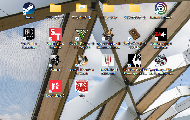Select the Grand Theft Auto V icon
This screenshot has height=120, width=190.
click(82, 35)
